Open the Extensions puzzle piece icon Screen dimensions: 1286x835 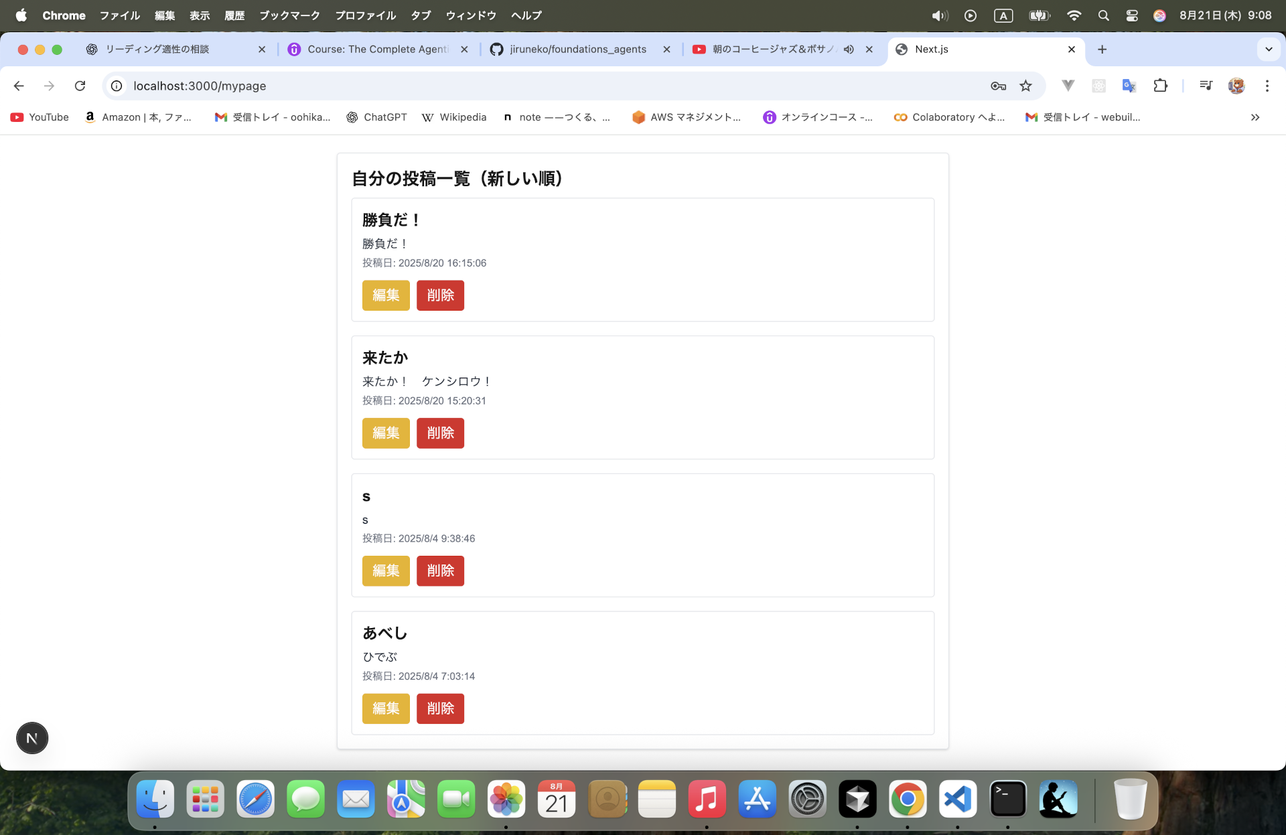[1161, 86]
